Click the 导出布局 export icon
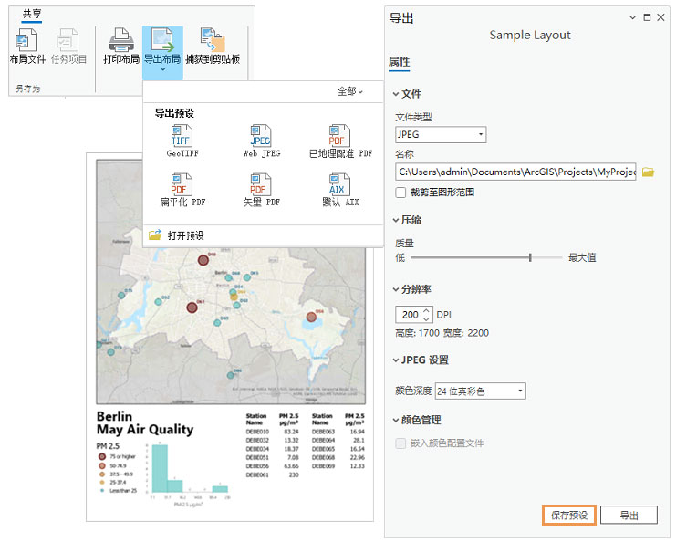The height and width of the screenshot is (542, 676). pyautogui.click(x=162, y=39)
